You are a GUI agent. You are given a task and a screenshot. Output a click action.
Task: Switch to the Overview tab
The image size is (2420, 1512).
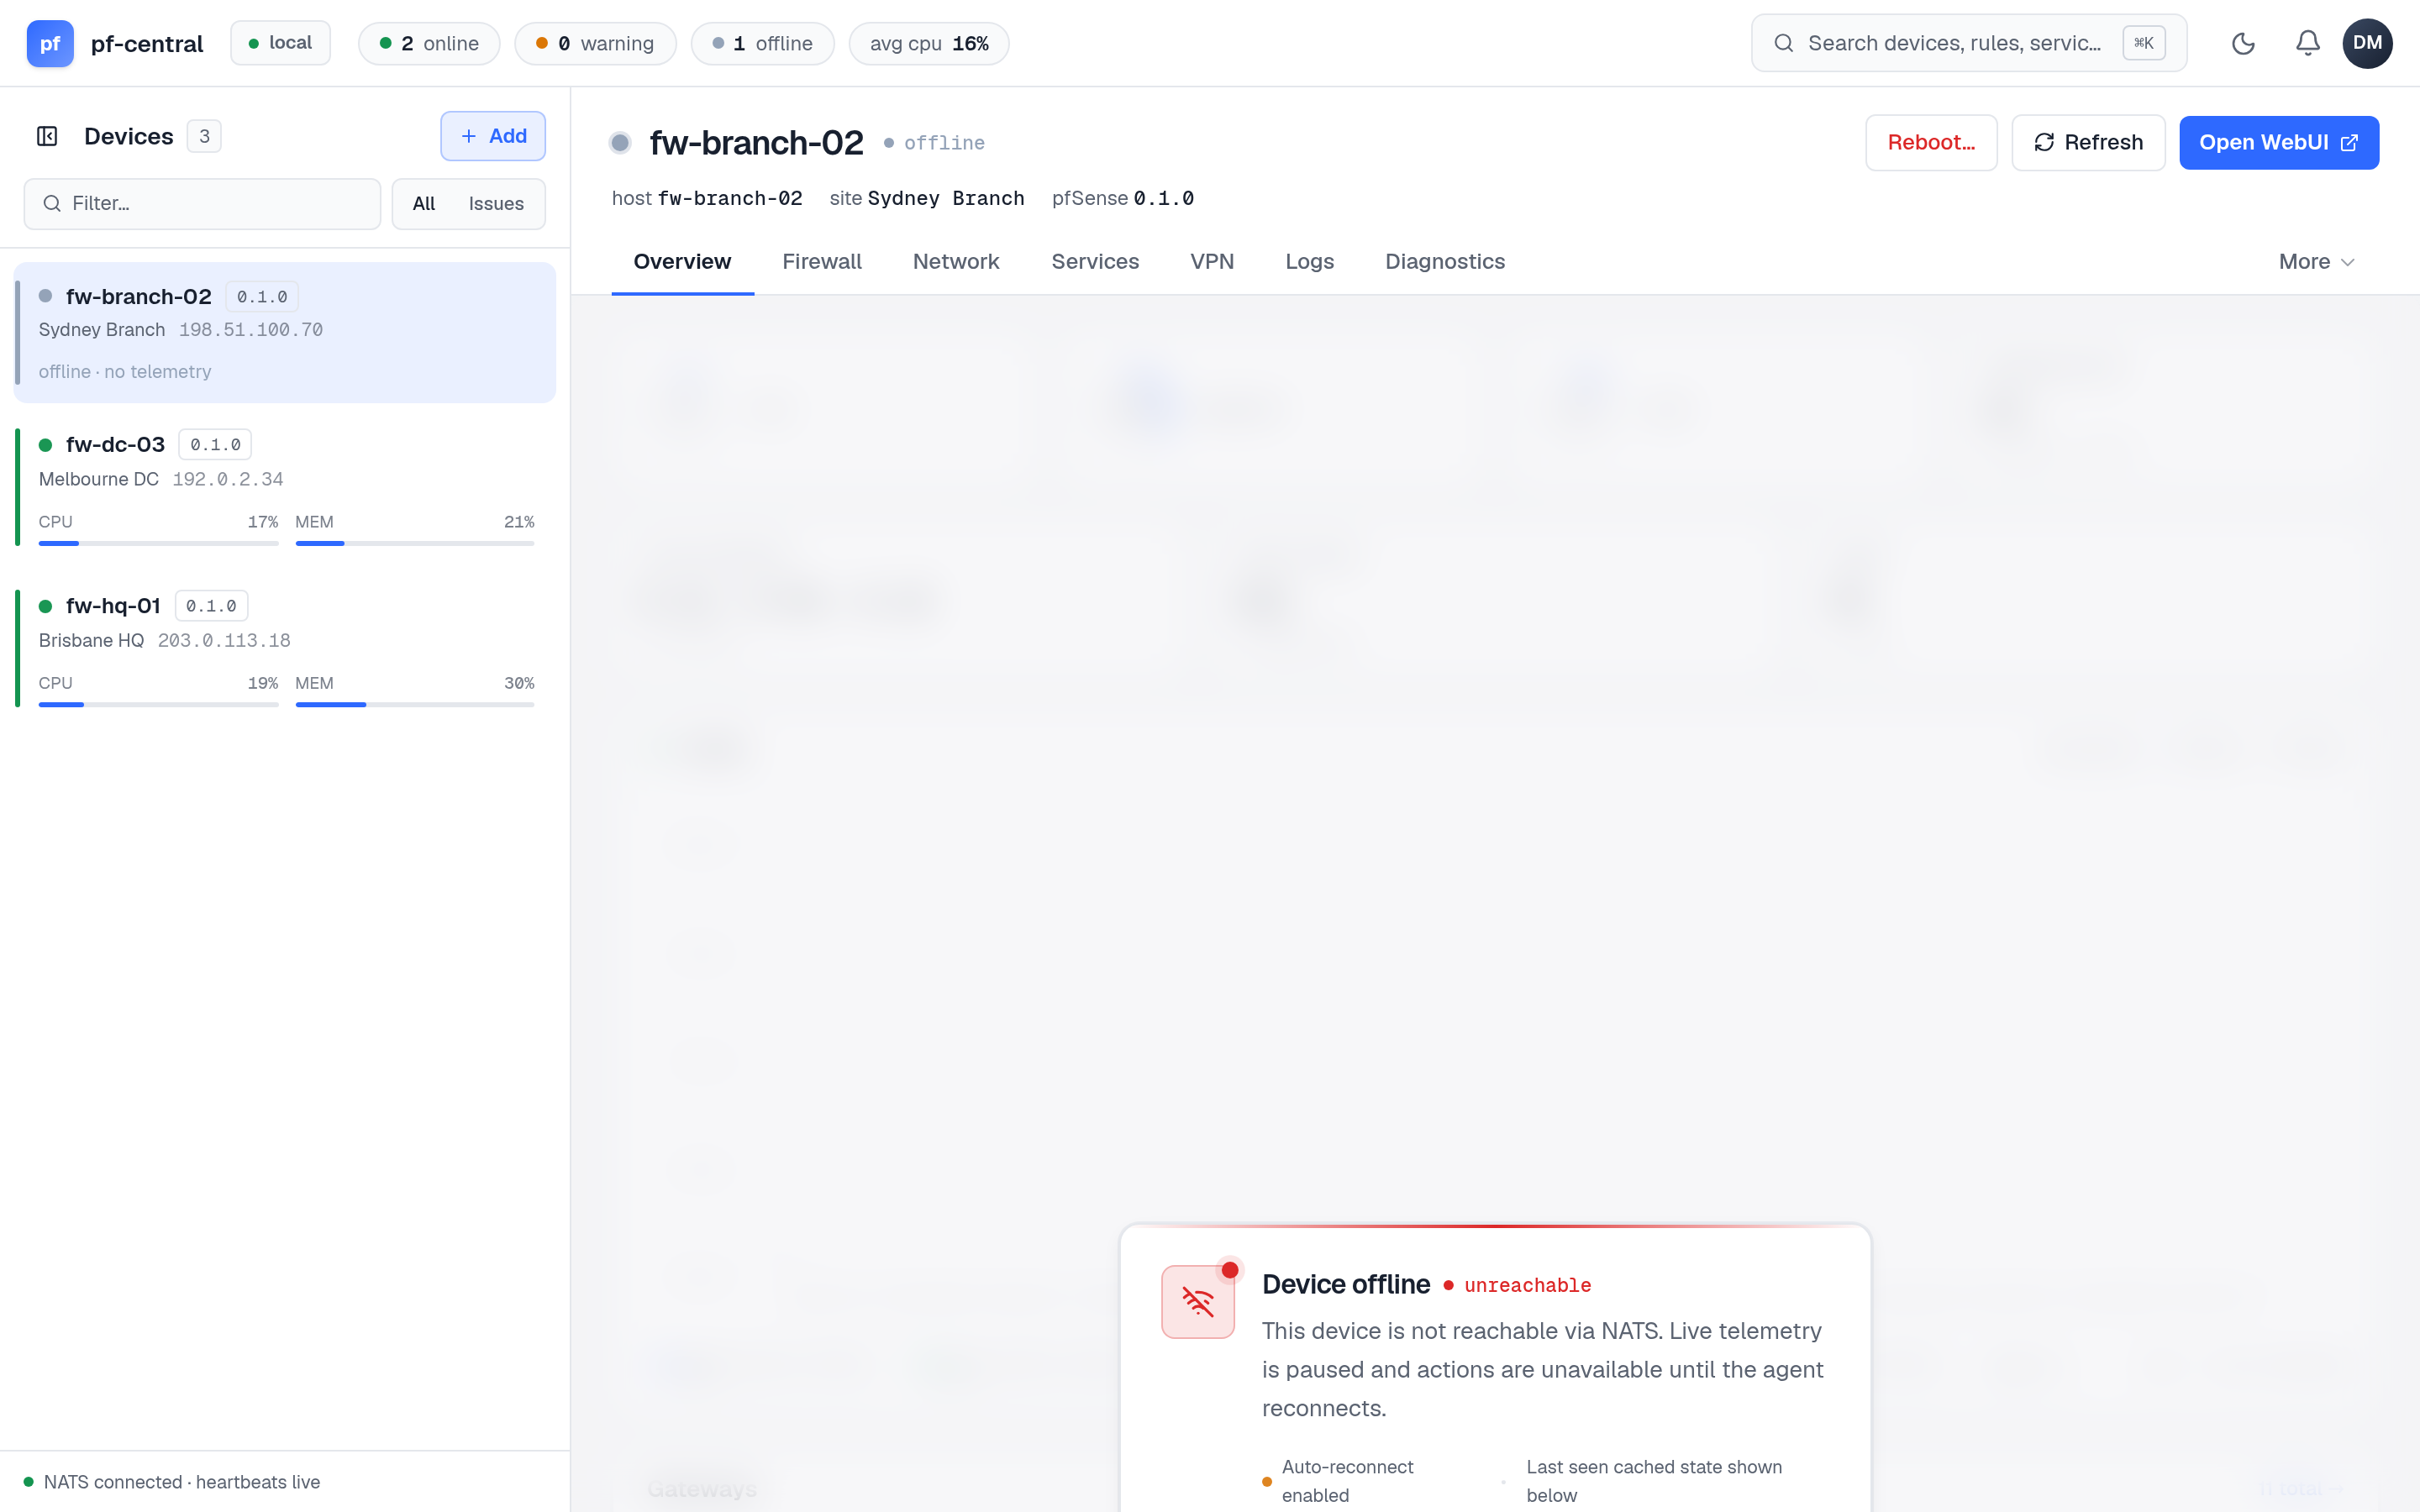pyautogui.click(x=682, y=262)
